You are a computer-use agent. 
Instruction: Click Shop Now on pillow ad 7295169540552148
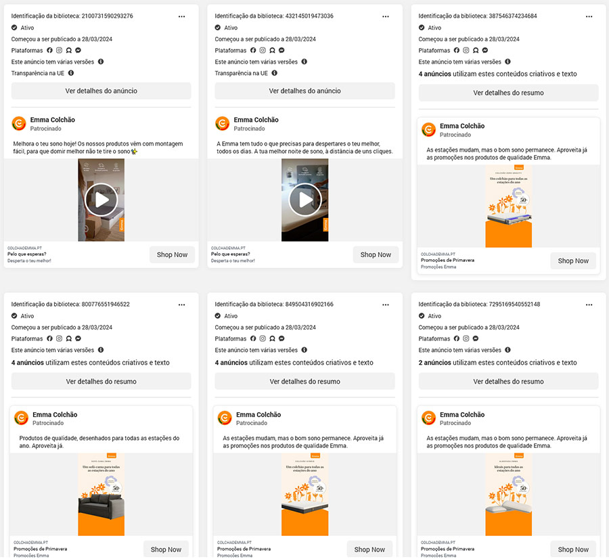coord(573,550)
